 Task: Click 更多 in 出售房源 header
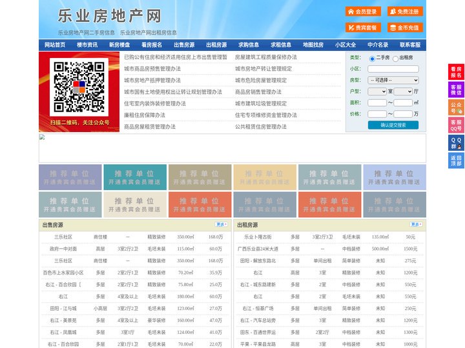222,224
